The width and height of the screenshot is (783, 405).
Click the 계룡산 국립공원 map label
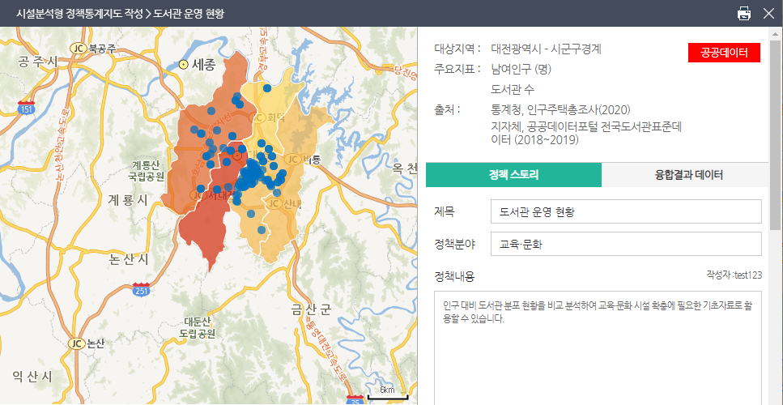(147, 170)
